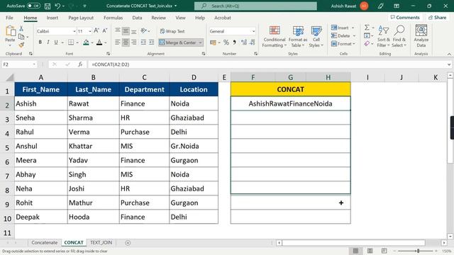This screenshot has height=255, width=454.
Task: Open the File menu
Action: [x=9, y=18]
